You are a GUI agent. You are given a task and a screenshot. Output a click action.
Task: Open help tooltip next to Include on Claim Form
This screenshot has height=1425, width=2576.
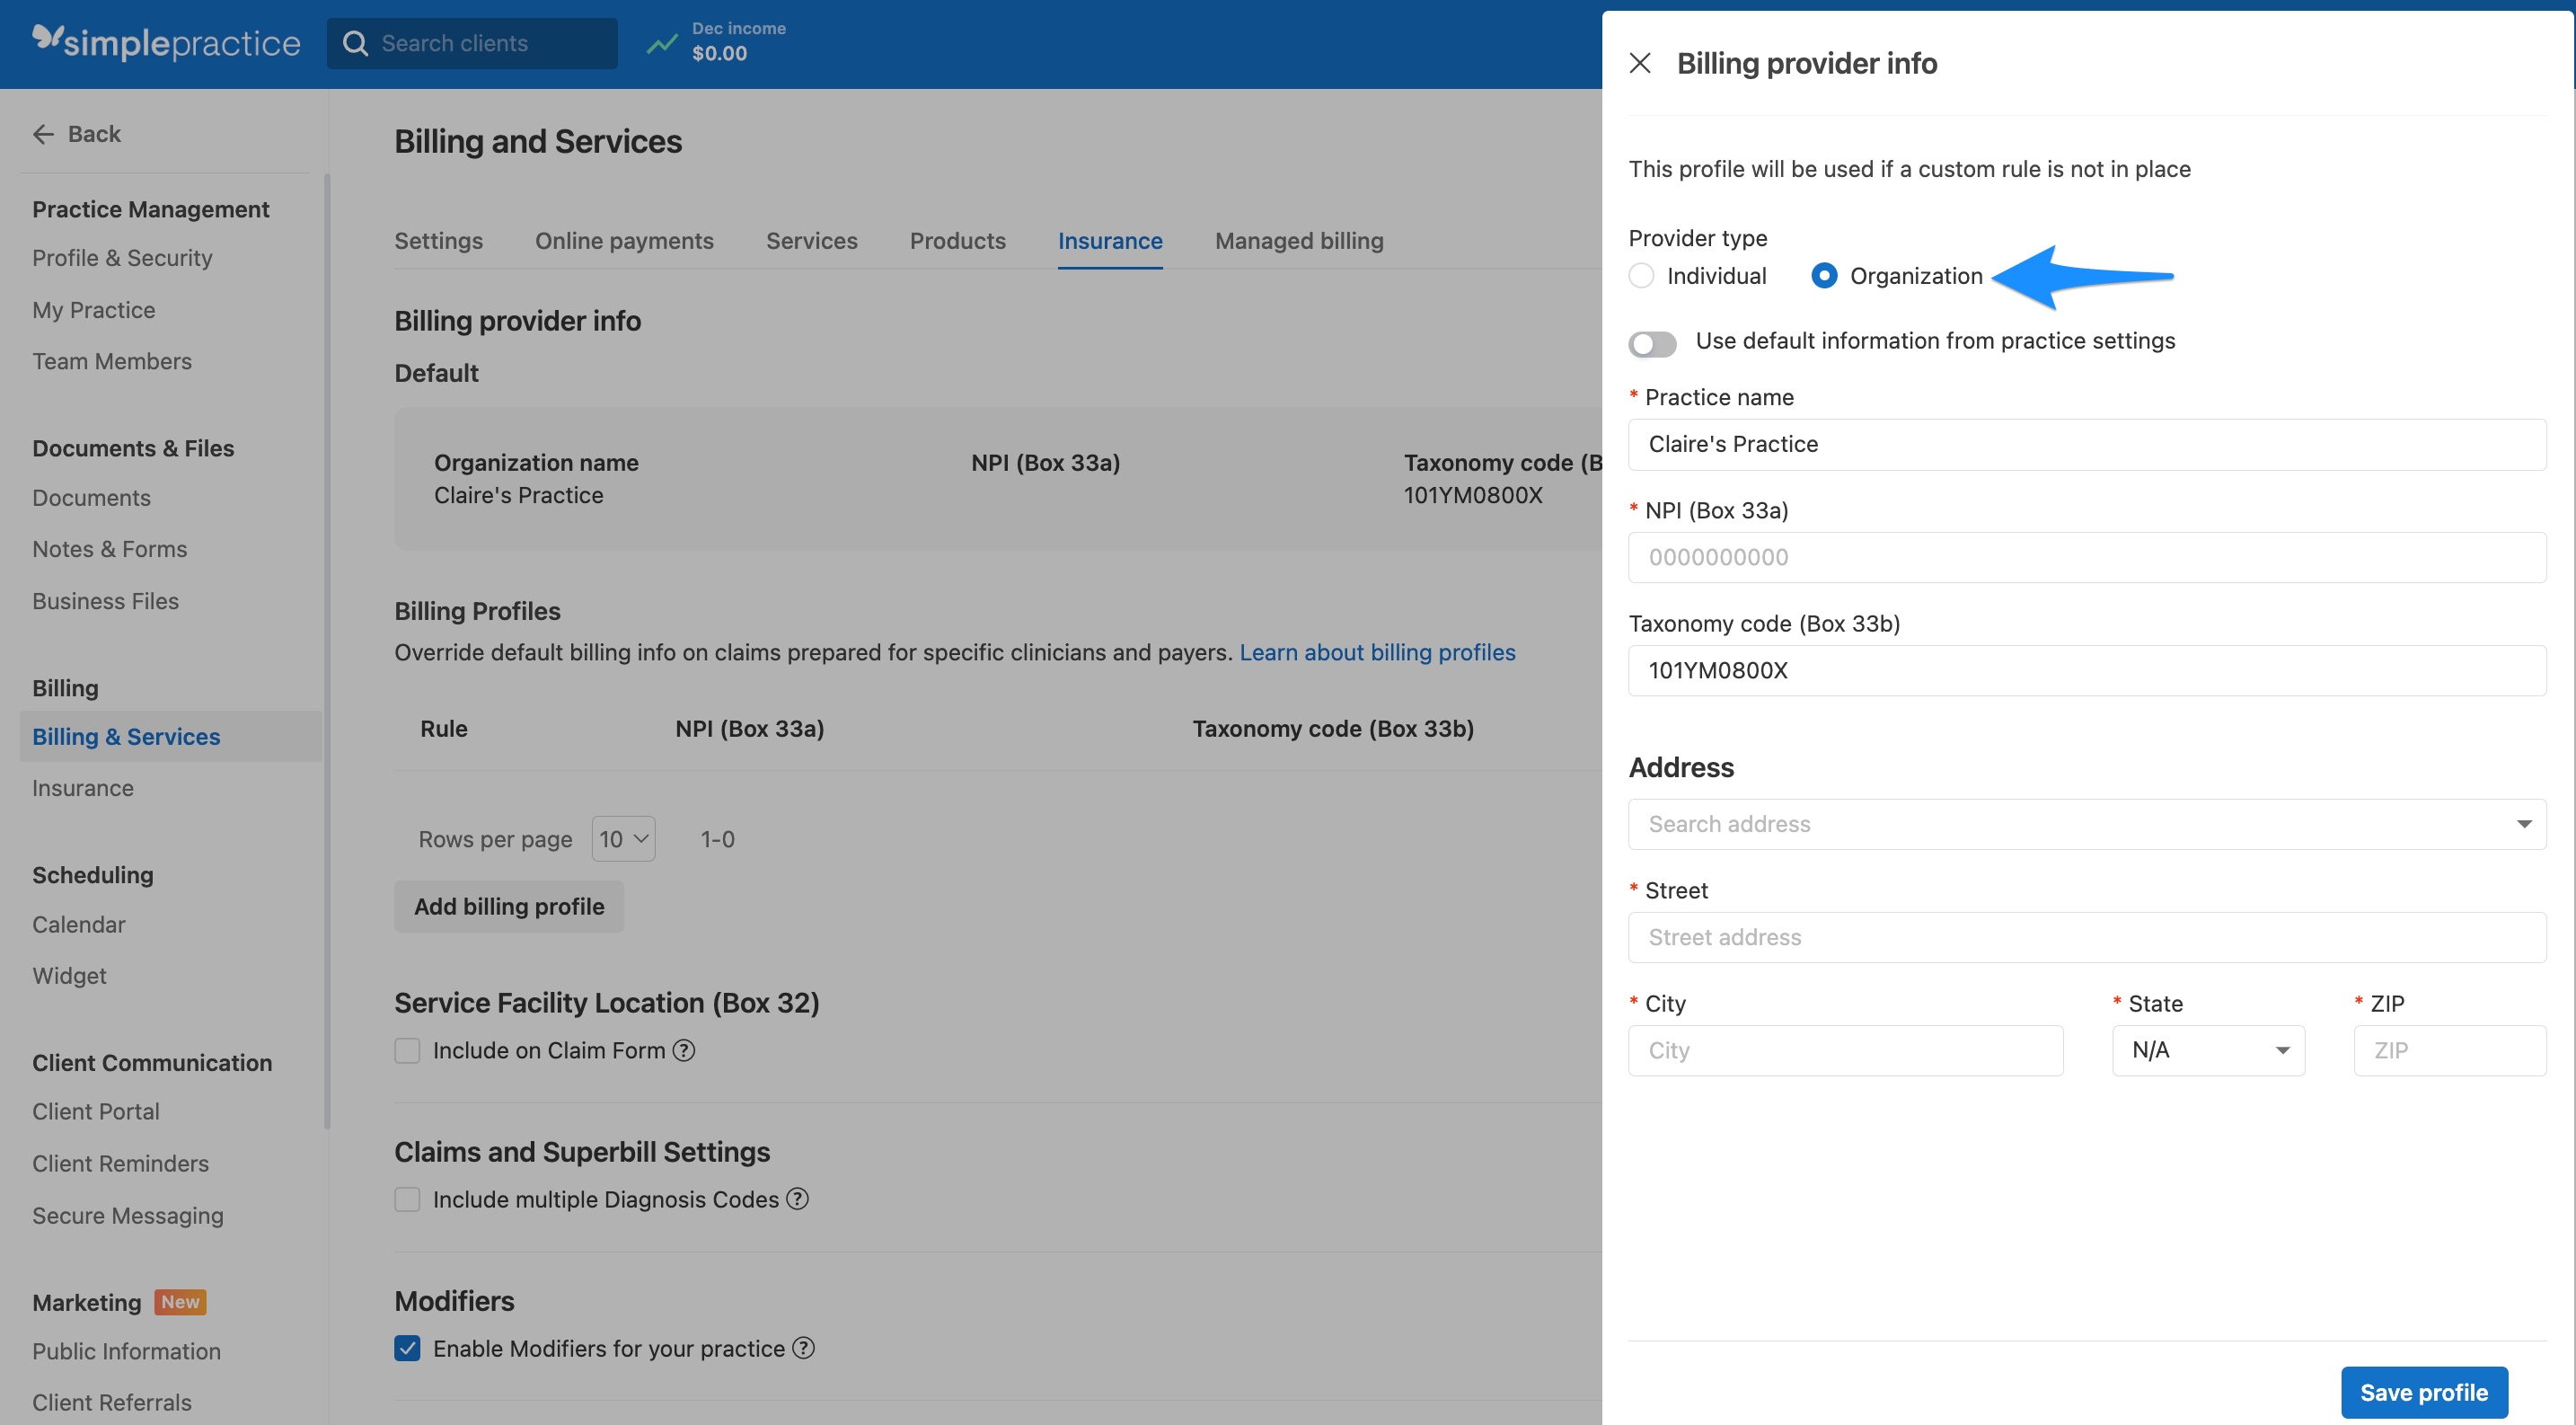[x=684, y=1050]
